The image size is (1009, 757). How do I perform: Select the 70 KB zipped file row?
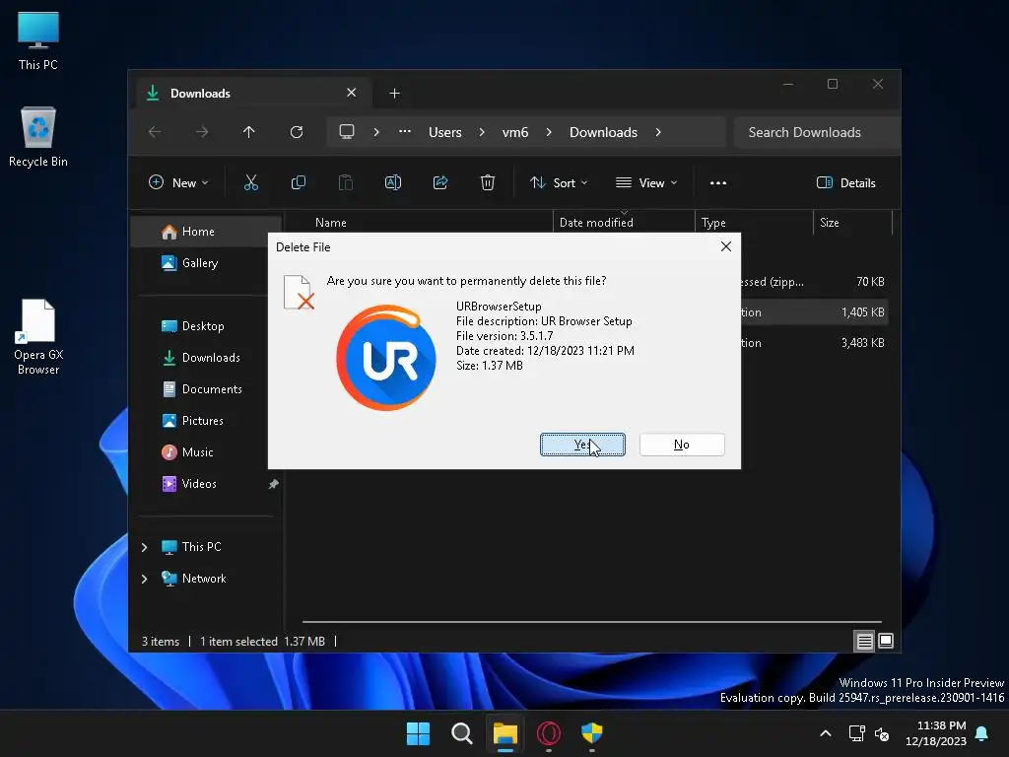click(x=815, y=281)
